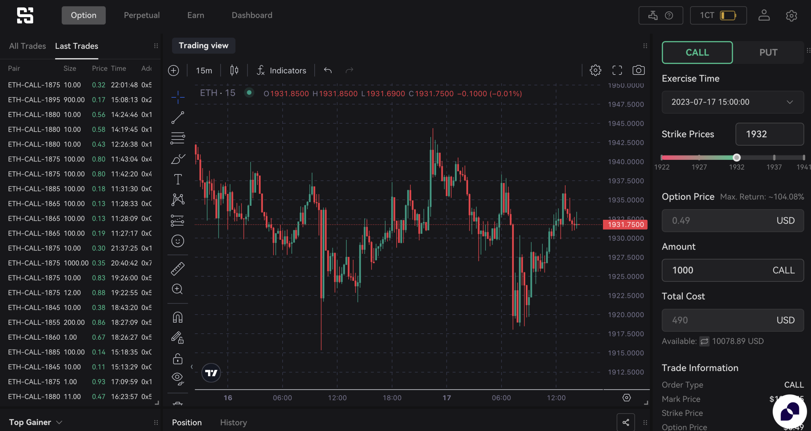The height and width of the screenshot is (431, 811).
Task: Open the 15m timeframe selector
Action: (x=204, y=70)
